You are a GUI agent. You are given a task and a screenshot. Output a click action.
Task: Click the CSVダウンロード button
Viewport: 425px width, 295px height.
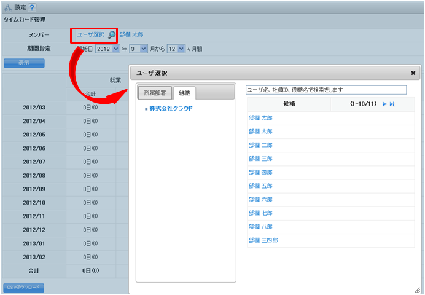tap(23, 288)
